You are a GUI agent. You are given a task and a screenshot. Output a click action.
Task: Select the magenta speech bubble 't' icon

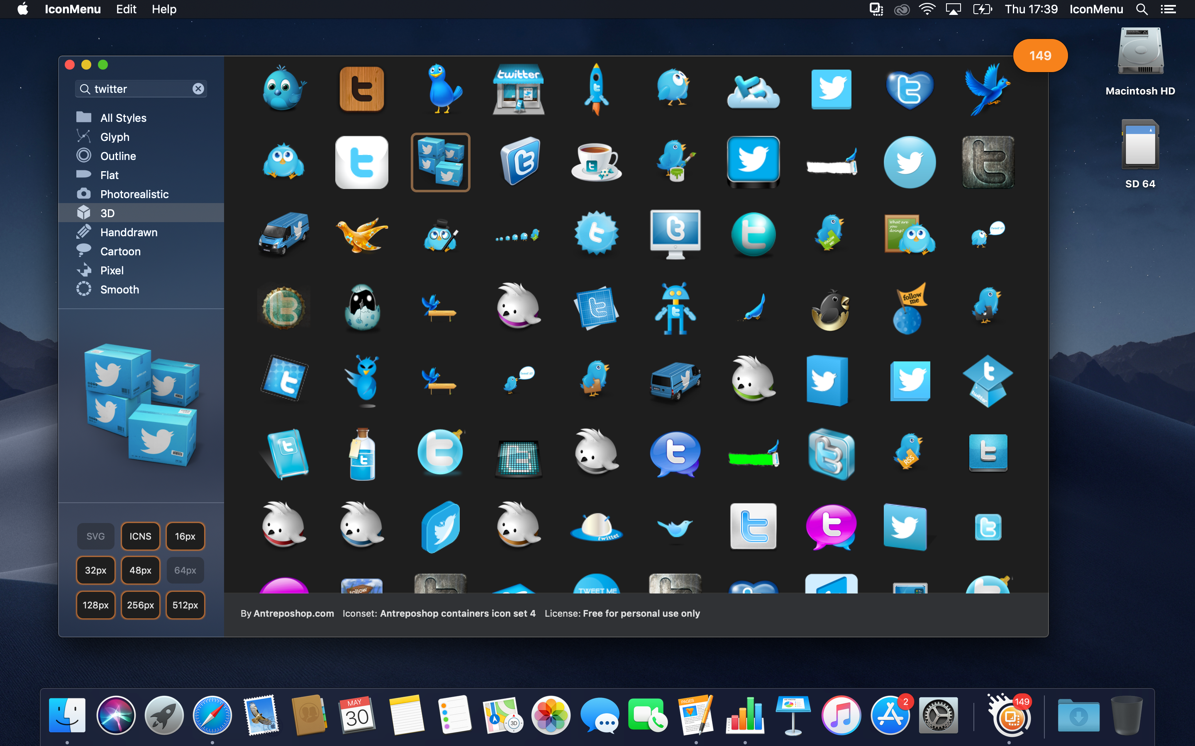tap(831, 527)
